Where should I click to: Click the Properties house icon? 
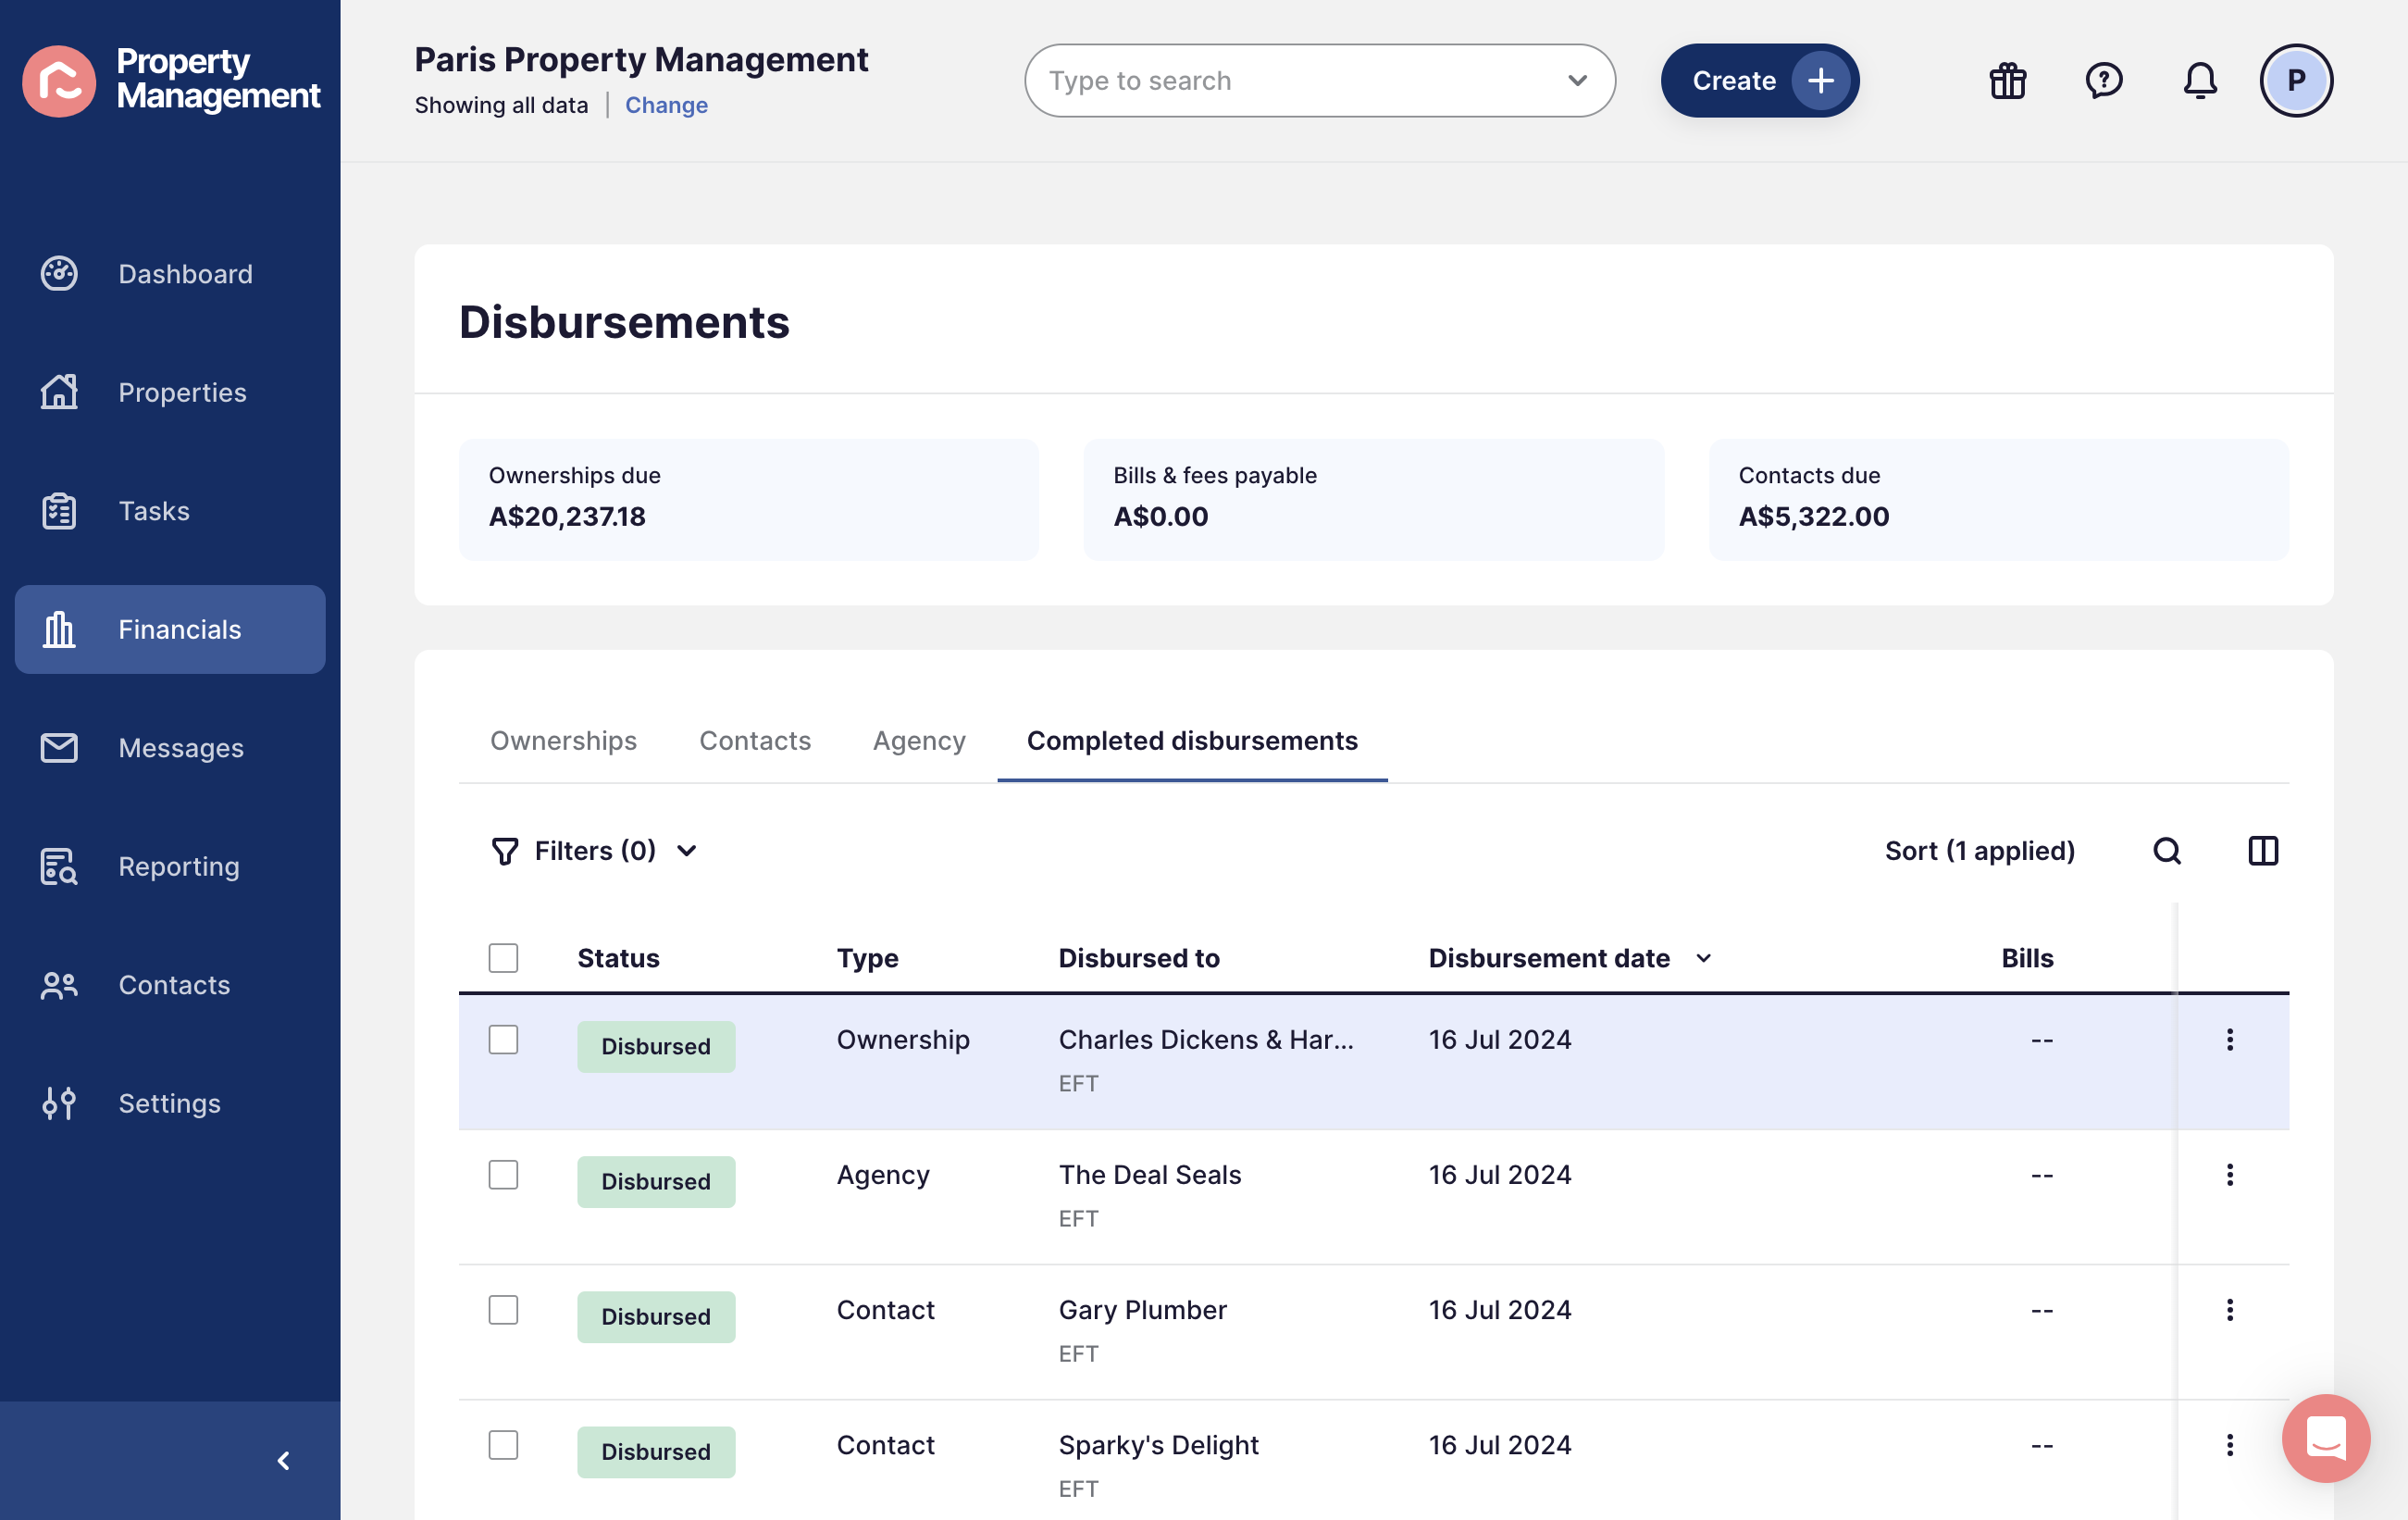point(59,392)
